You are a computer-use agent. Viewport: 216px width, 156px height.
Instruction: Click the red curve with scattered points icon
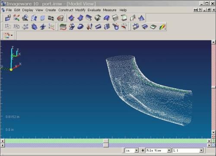(124, 27)
